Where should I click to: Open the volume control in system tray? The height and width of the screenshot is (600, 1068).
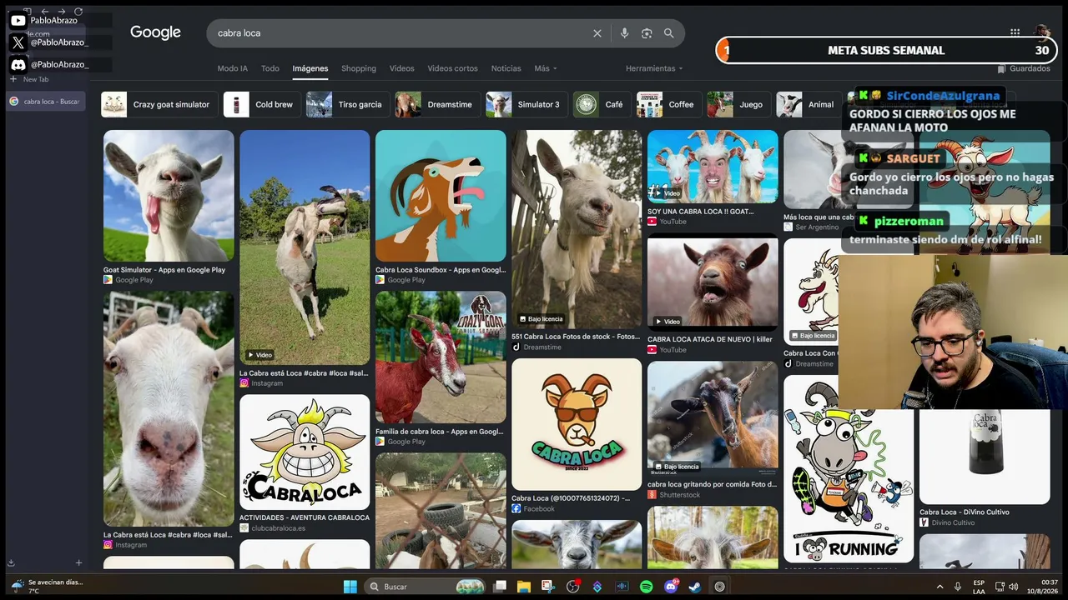(1014, 587)
